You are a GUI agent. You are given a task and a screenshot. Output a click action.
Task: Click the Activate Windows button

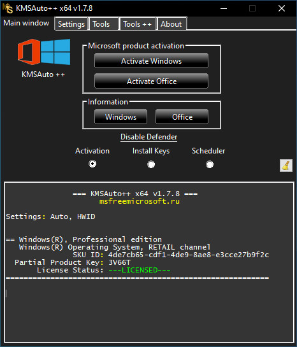(x=151, y=60)
